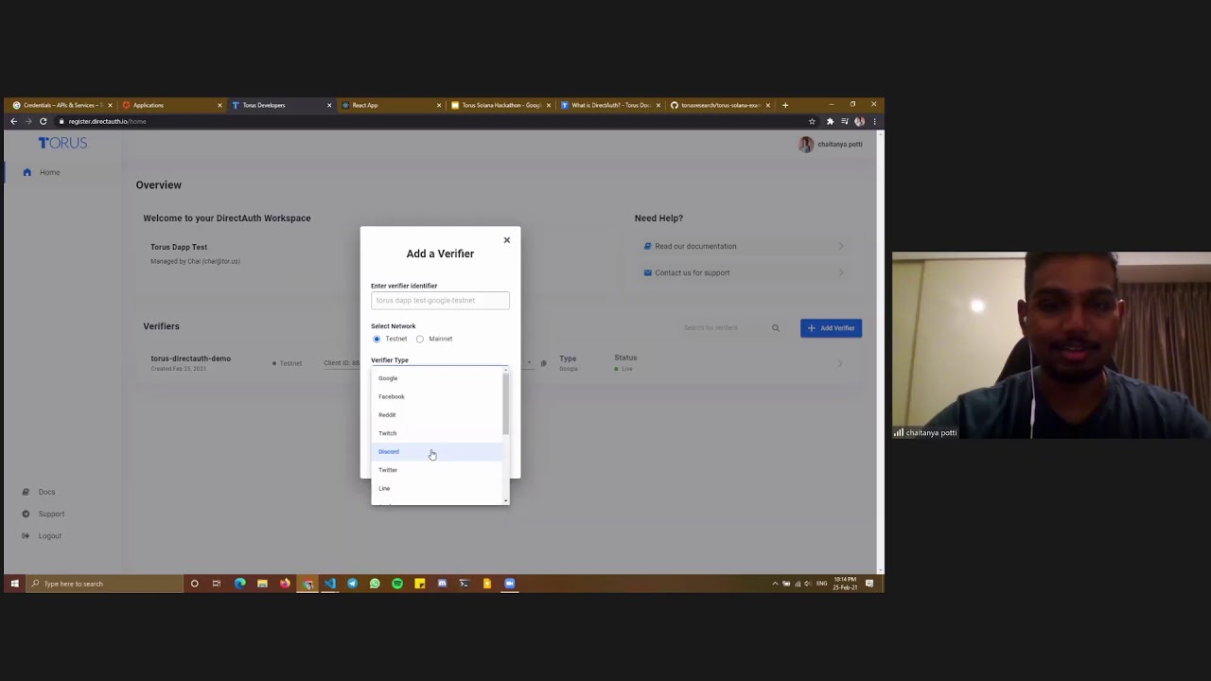Viewport: 1211px width, 681px height.
Task: Switch to What is DirectAuth tab
Action: pyautogui.click(x=610, y=105)
